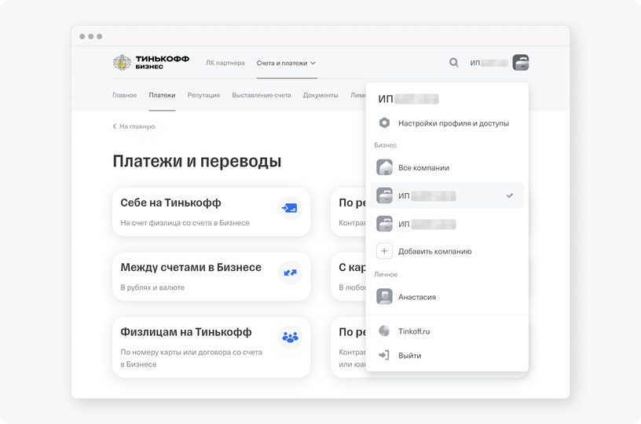641x424 pixels.
Task: Click the ИП account name in the header
Action: click(489, 63)
